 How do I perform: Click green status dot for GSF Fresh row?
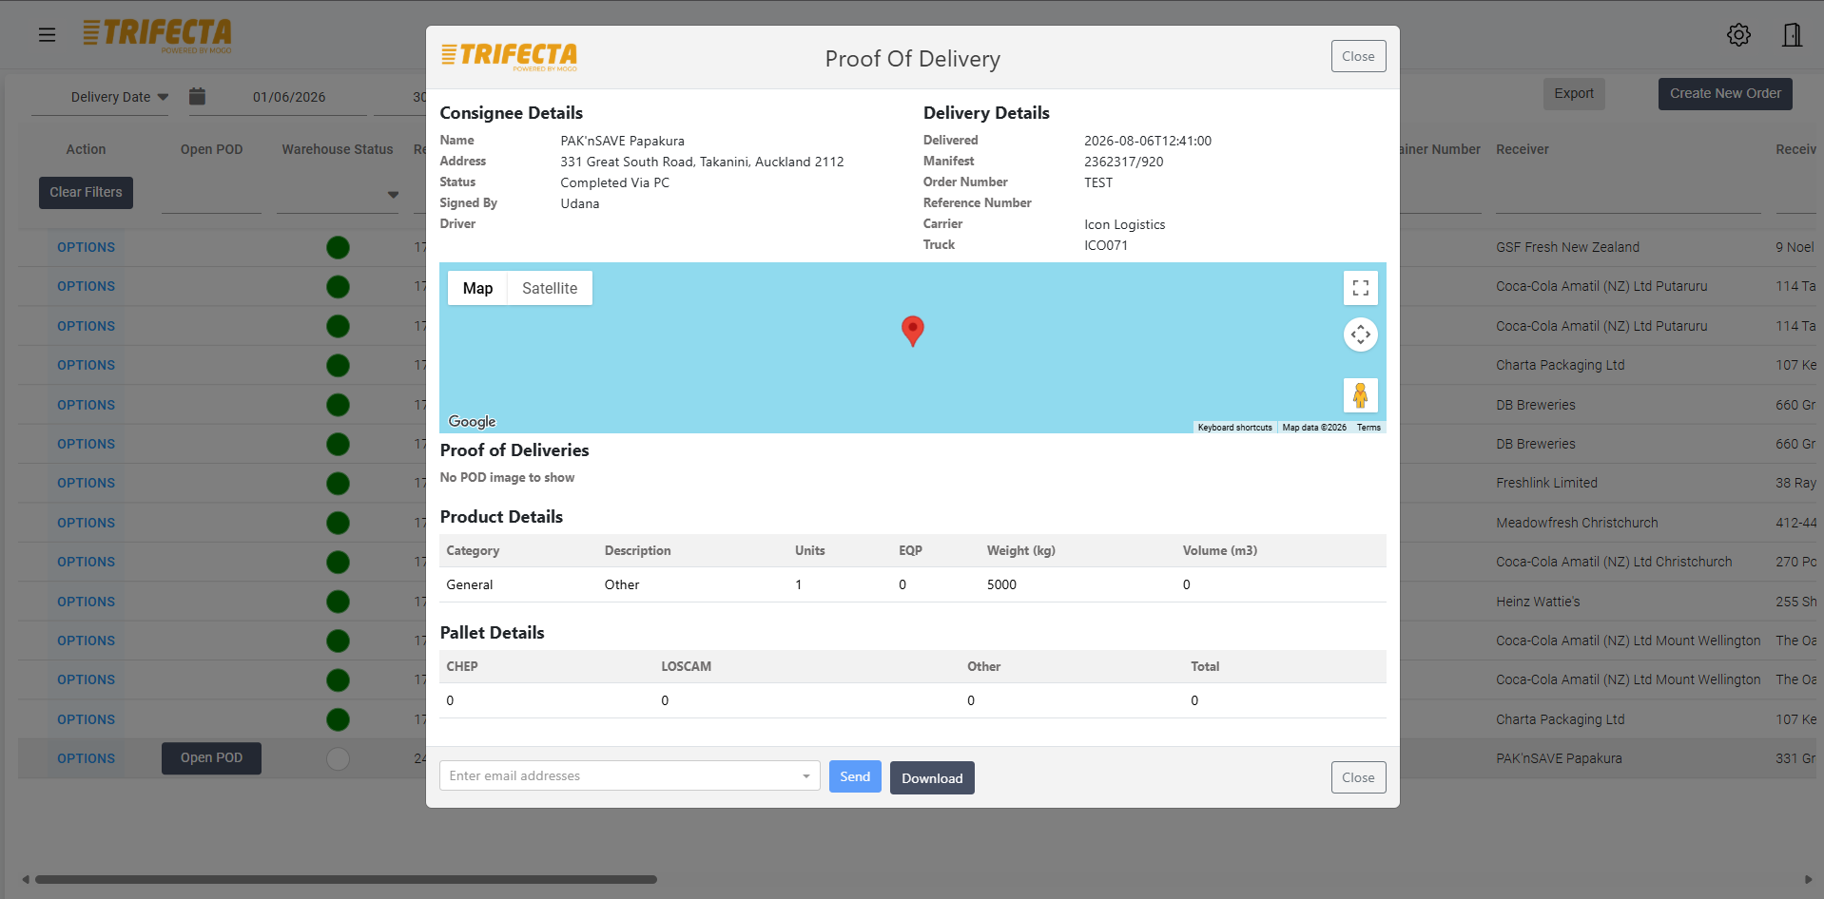tap(338, 247)
